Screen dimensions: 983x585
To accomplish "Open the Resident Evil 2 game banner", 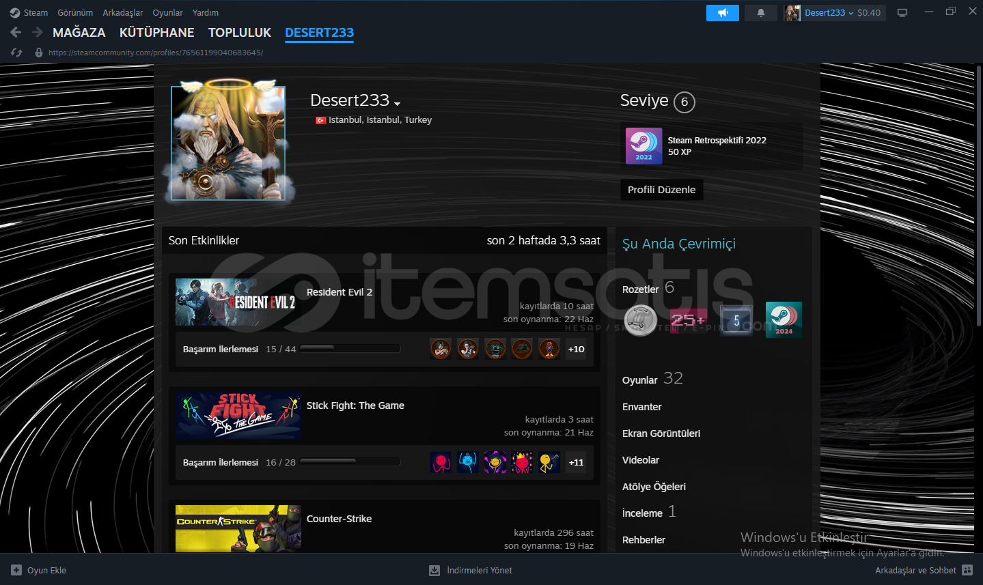I will coord(238,302).
